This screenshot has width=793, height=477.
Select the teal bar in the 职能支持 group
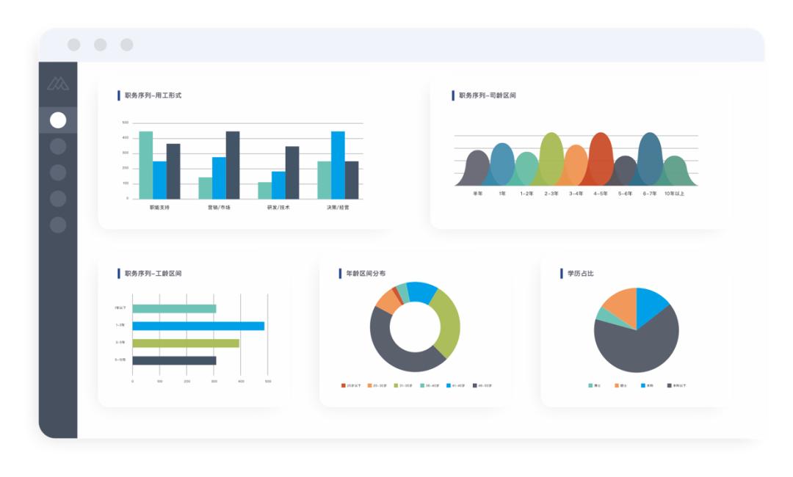pyautogui.click(x=145, y=165)
